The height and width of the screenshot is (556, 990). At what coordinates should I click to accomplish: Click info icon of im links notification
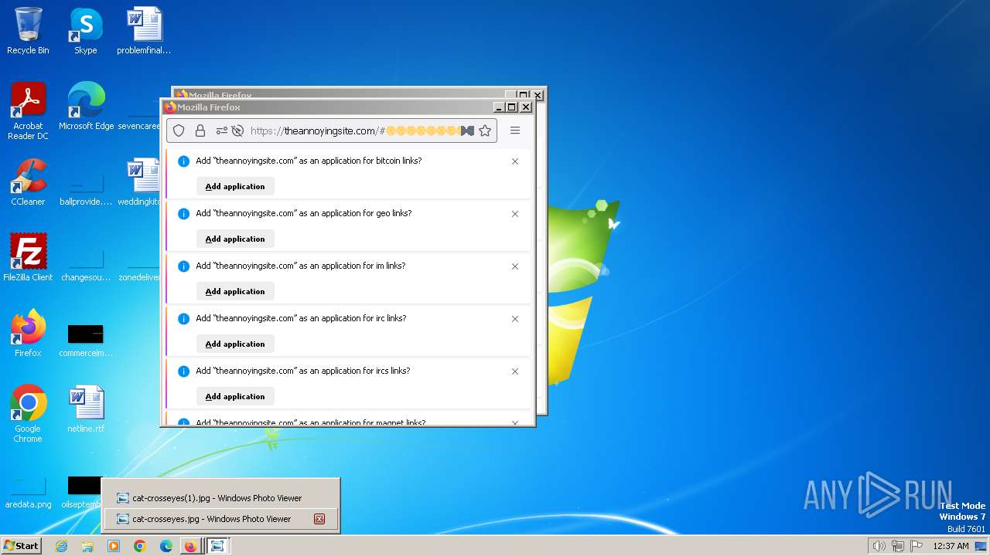(183, 266)
